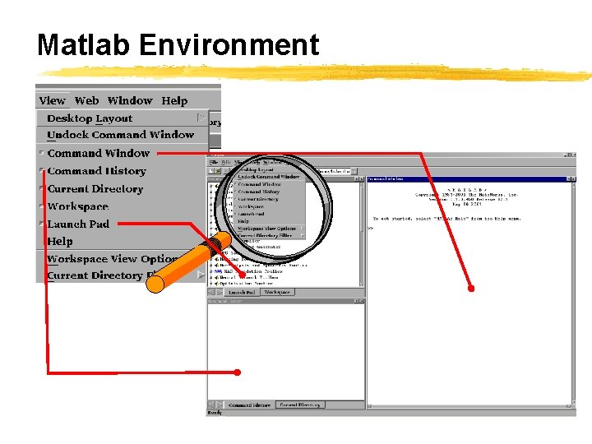The width and height of the screenshot is (592, 444).
Task: Choose Desktop Layout in the enlarged View menu
Action: pos(123,118)
